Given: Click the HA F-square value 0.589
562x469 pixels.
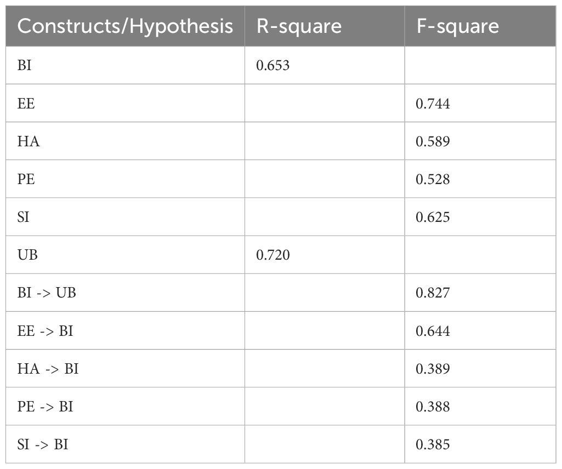Looking at the screenshot, I should point(433,141).
